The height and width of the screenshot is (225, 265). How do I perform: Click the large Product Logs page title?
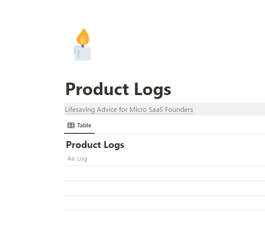118,89
